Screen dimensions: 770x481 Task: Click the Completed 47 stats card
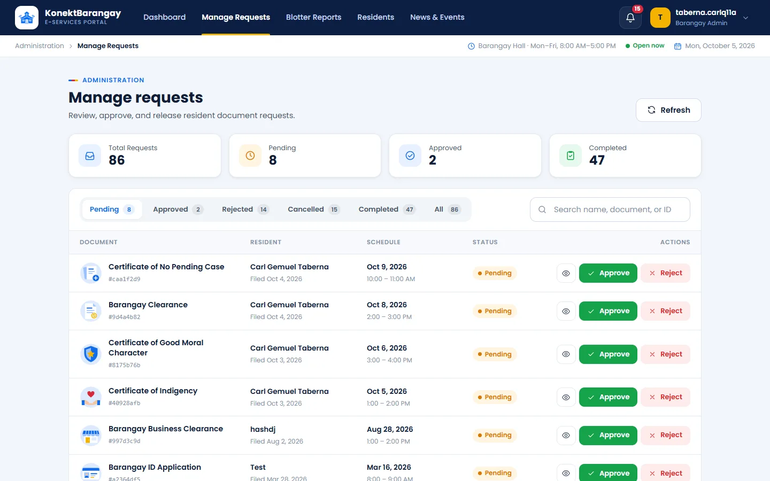tap(625, 156)
